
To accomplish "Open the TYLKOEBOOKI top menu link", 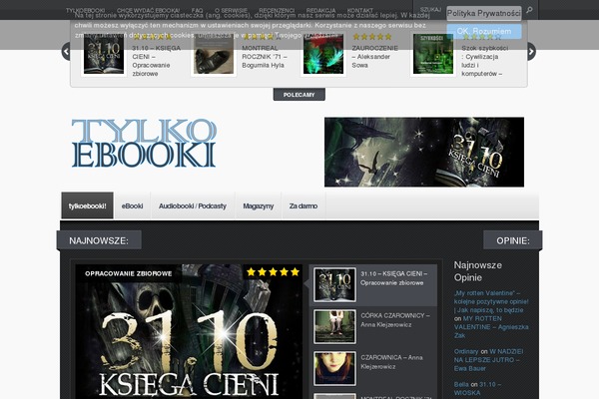I will point(85,10).
